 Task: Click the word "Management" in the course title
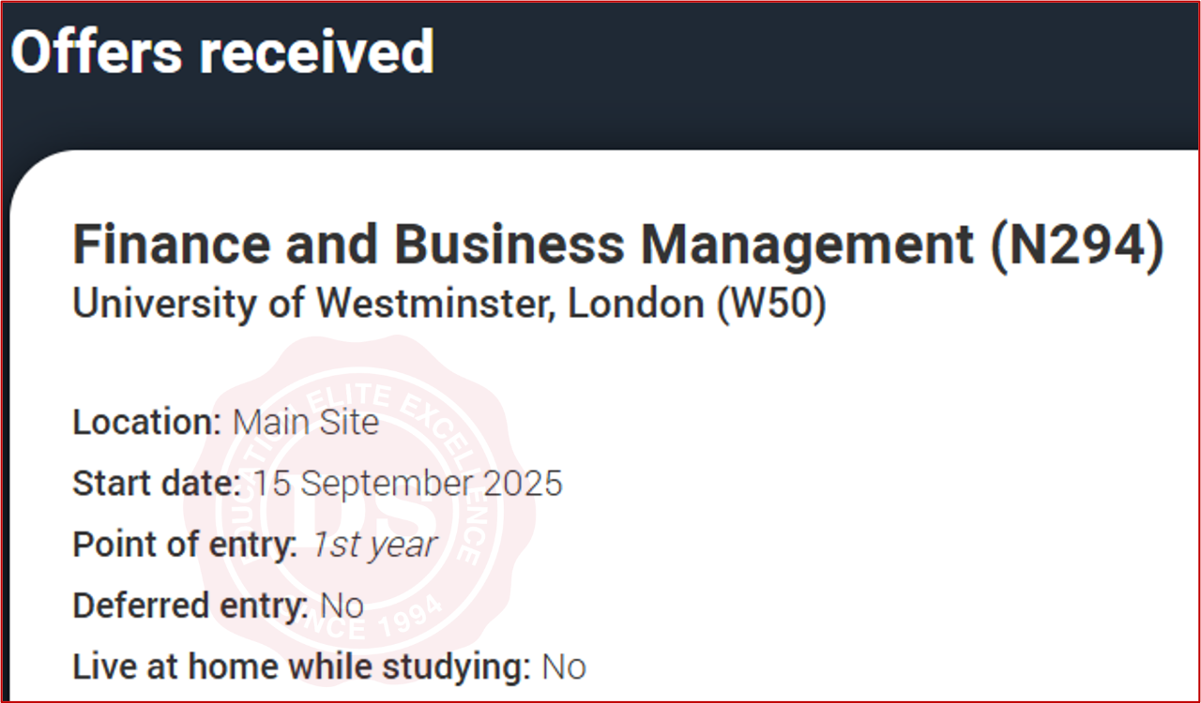pos(807,245)
